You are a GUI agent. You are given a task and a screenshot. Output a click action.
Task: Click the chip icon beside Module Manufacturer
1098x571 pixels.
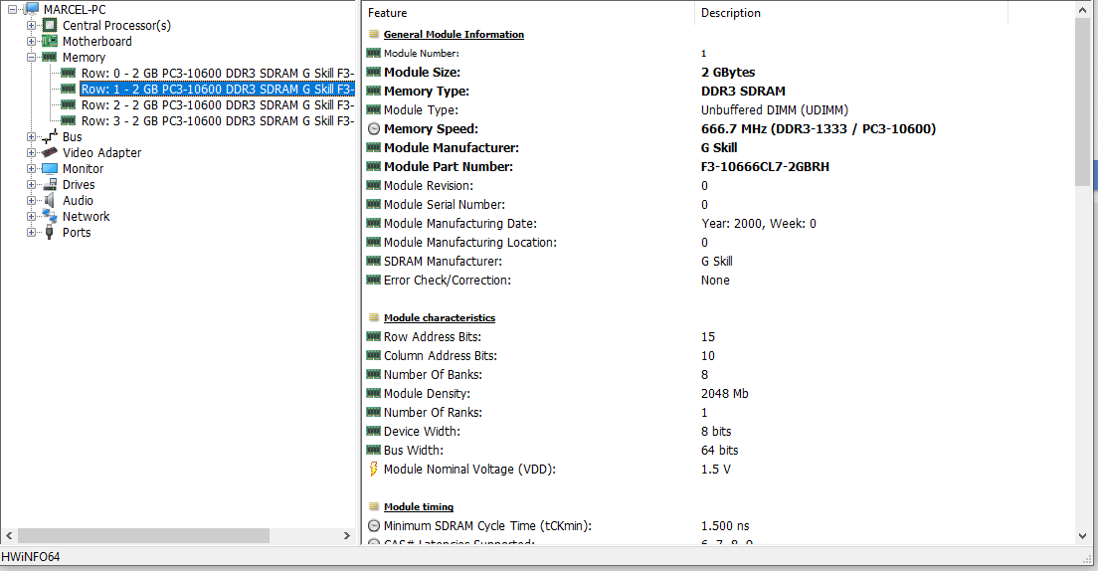[374, 147]
